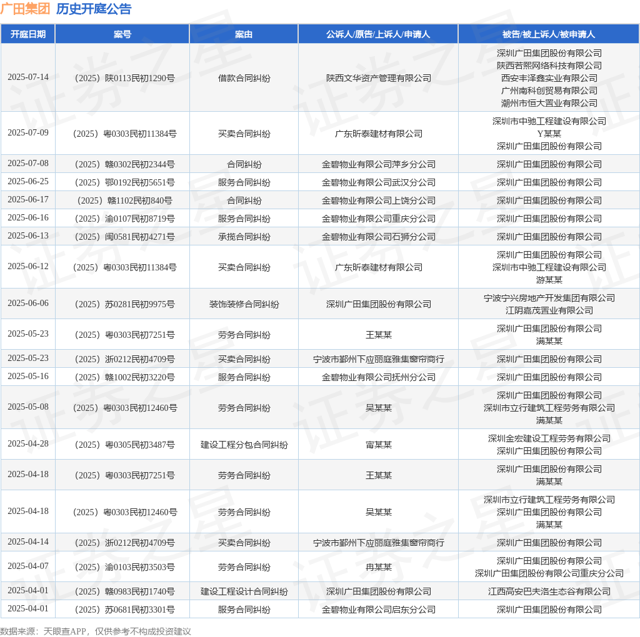Click defendant 江西高安巴夫洛生态谷有限公司
Screen dimensions: 640x637
point(549,592)
